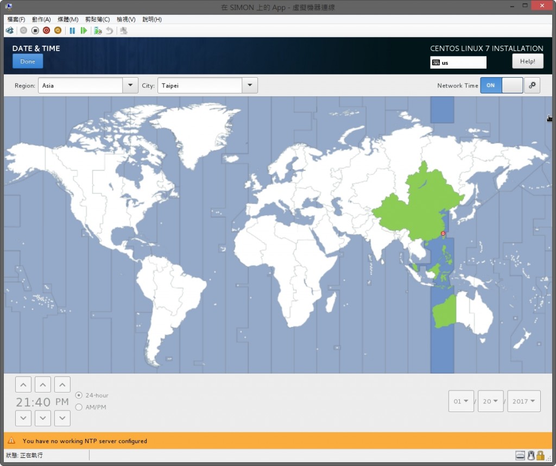The height and width of the screenshot is (466, 556).
Task: Click the Taipei location marker on map
Action: tap(443, 233)
